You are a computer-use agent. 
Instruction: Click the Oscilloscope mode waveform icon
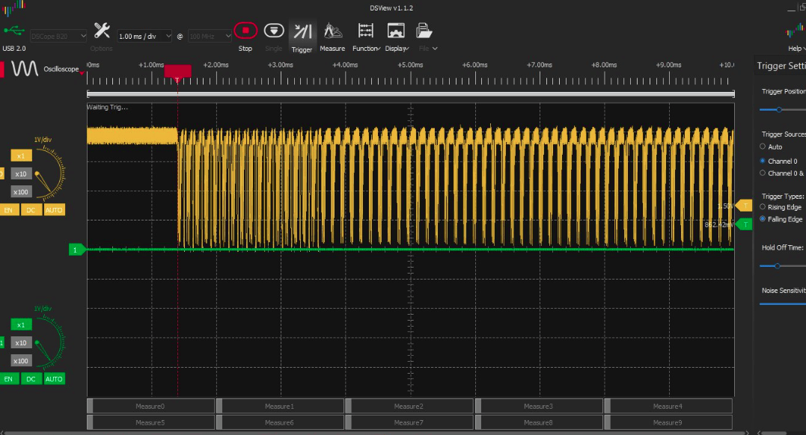[24, 69]
